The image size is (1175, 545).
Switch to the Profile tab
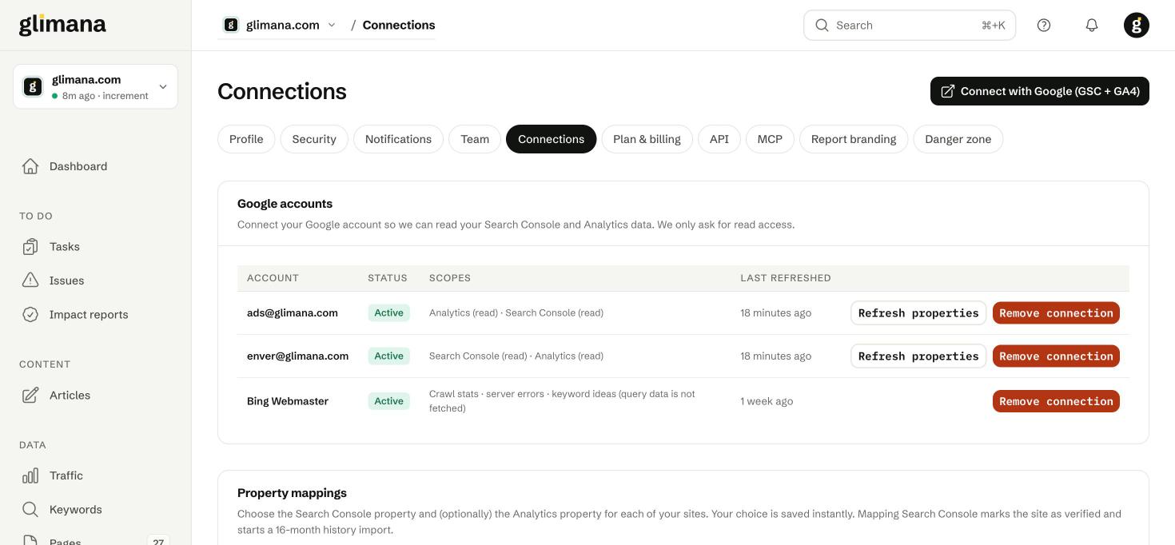coord(246,139)
